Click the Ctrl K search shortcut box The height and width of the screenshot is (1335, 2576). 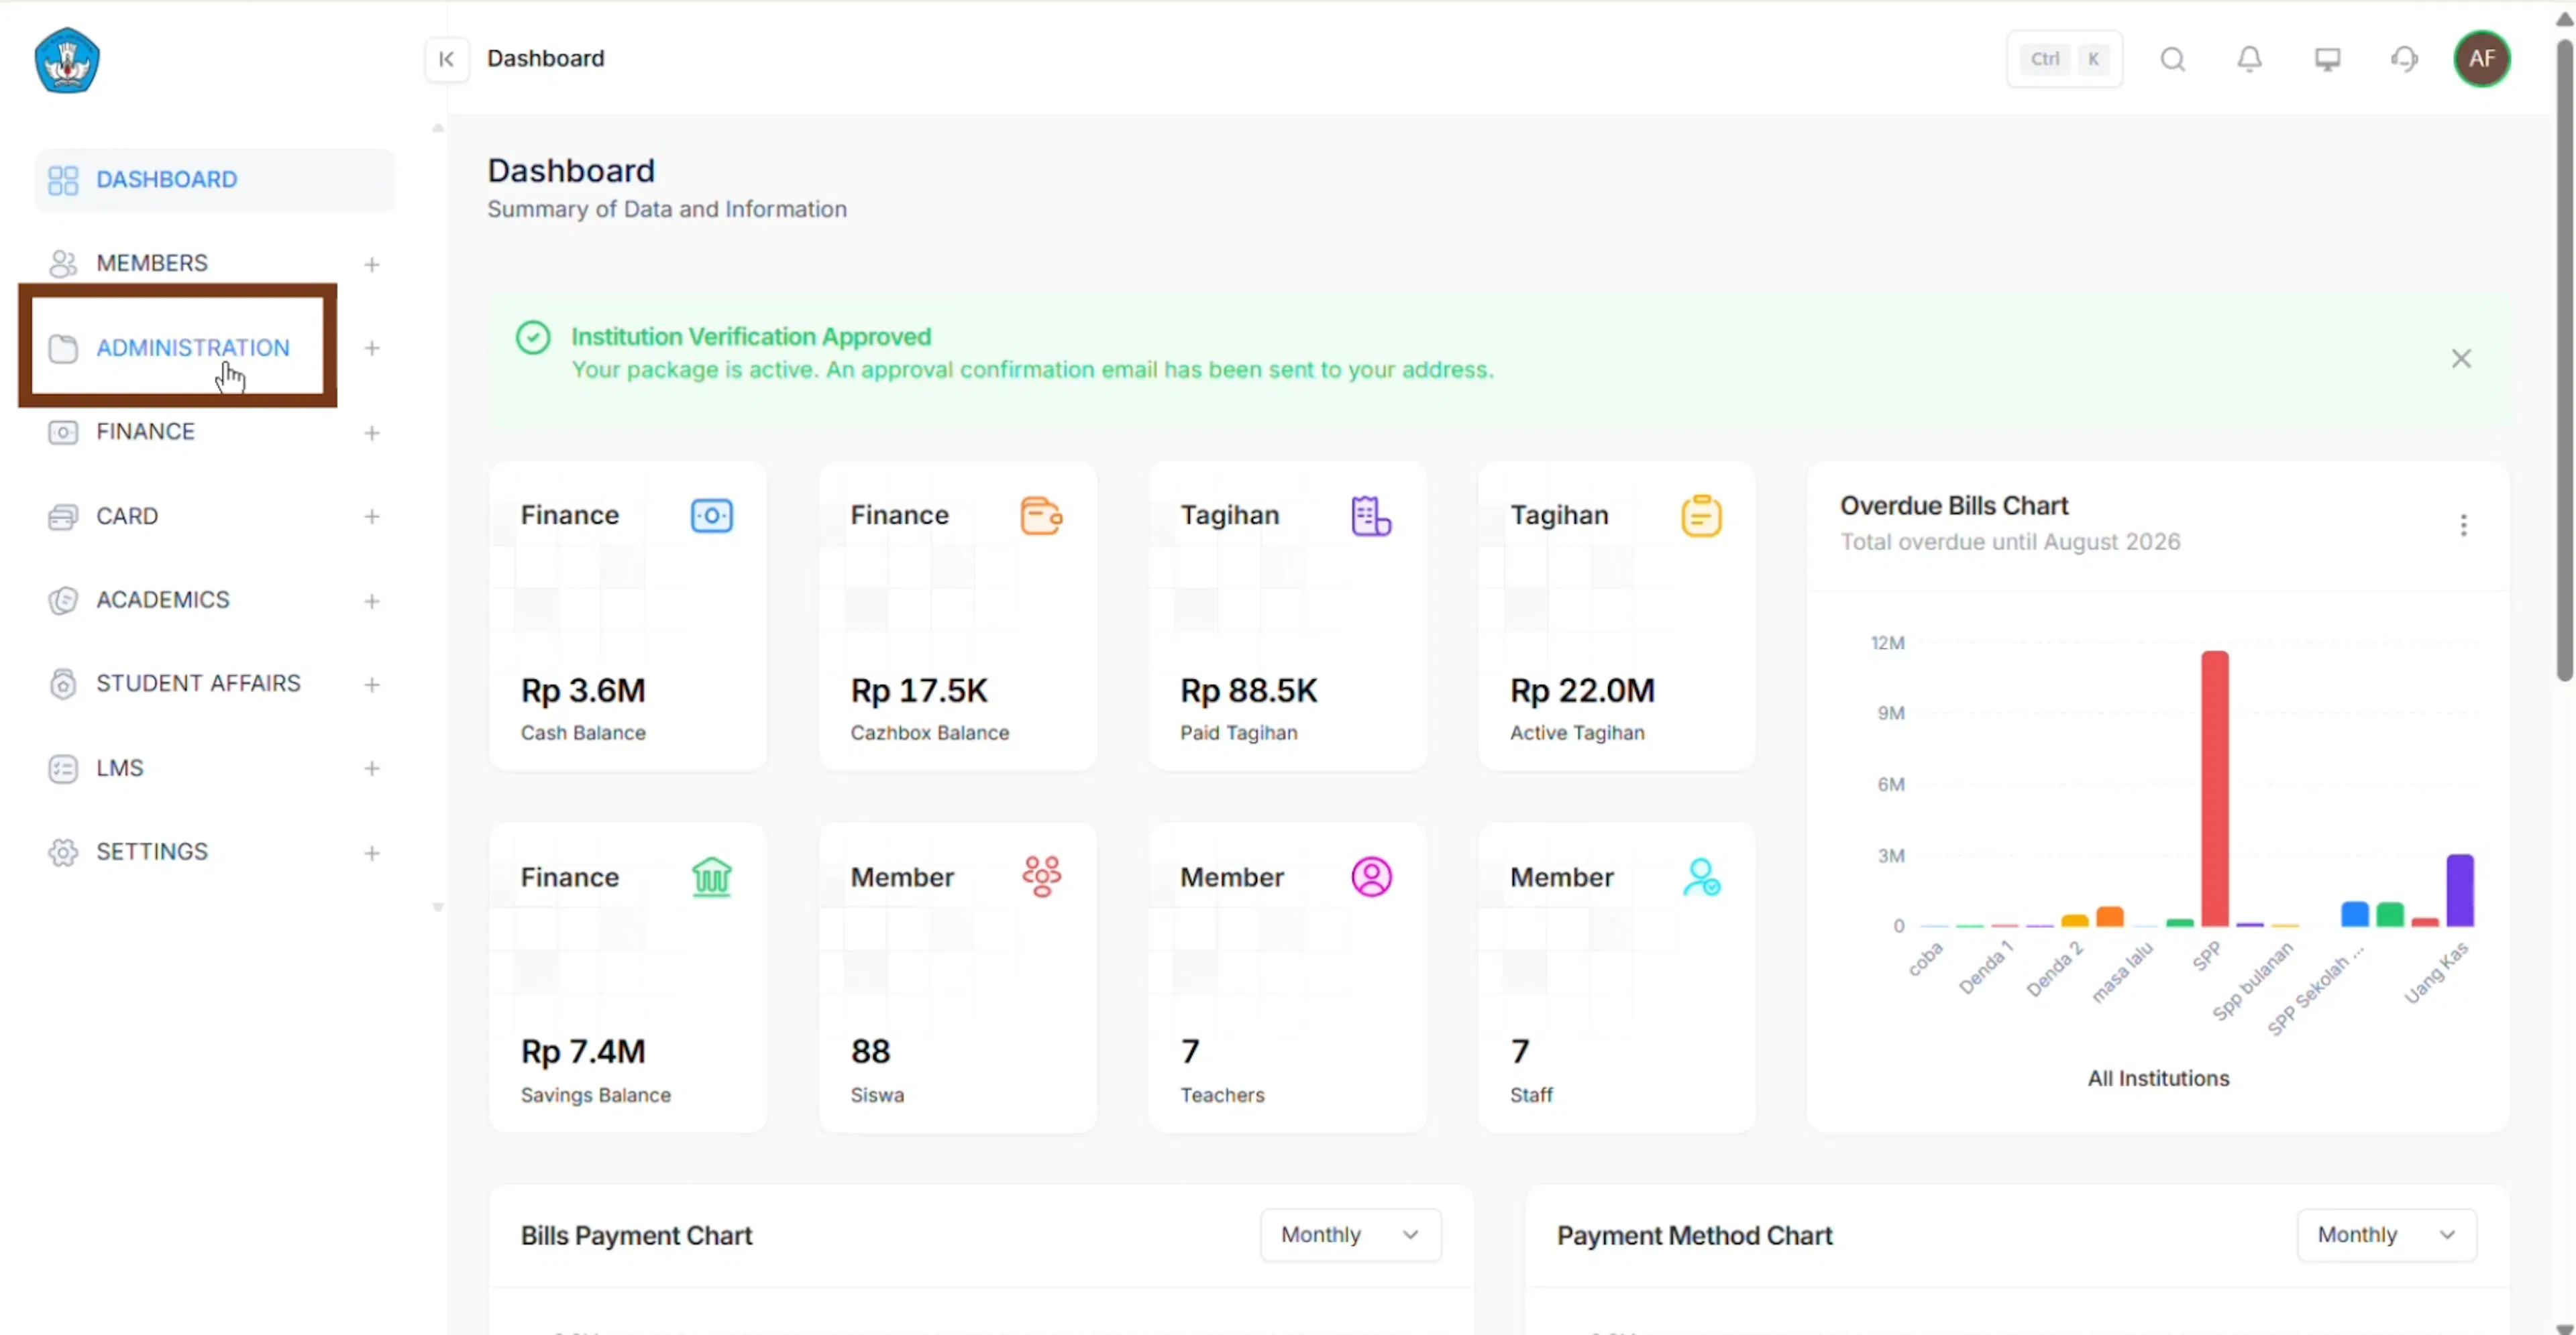pos(2064,59)
